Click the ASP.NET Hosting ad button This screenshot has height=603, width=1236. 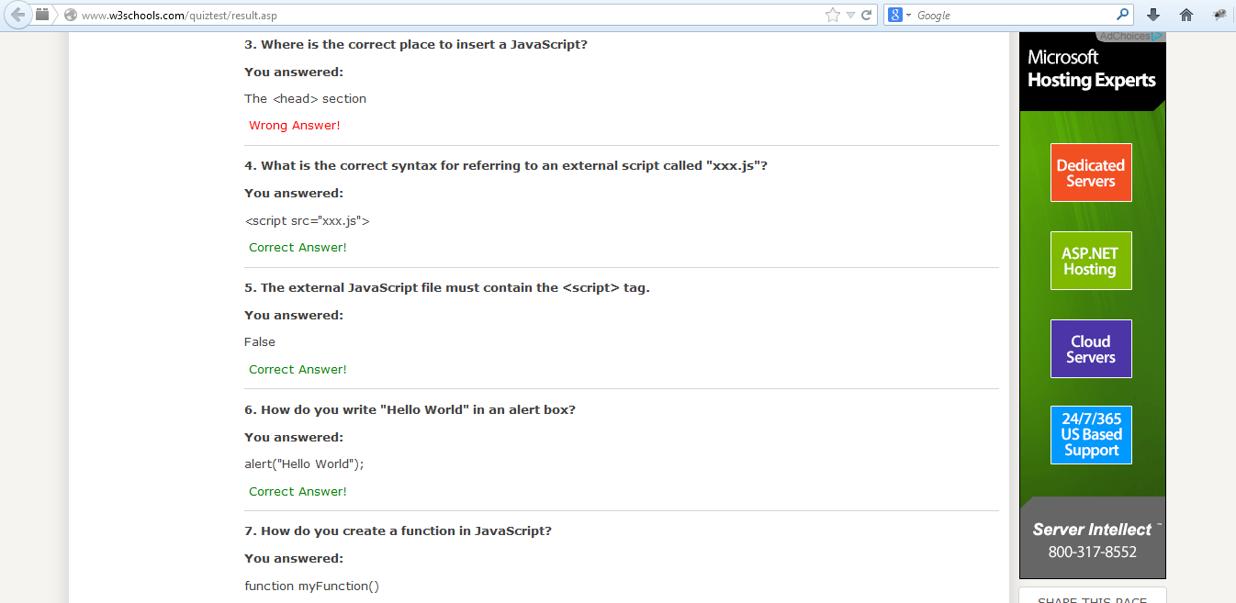click(x=1091, y=261)
